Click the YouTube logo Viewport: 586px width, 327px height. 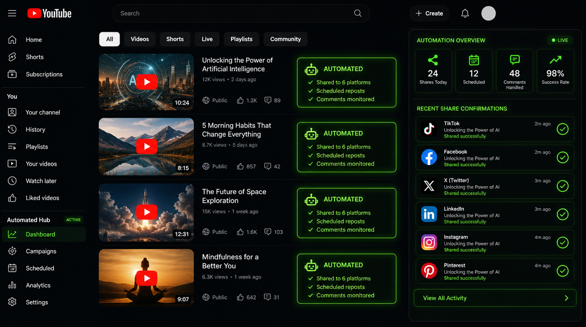point(50,13)
